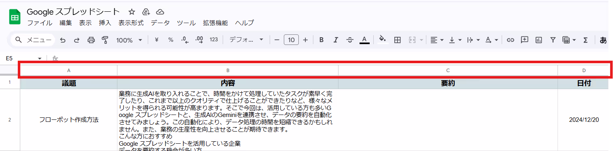613x151 pixels.
Task: Print the spreadsheet
Action: (91, 40)
